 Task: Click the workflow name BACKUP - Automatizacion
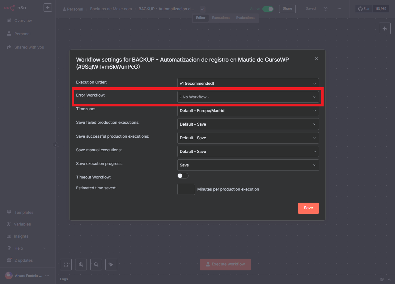[166, 9]
